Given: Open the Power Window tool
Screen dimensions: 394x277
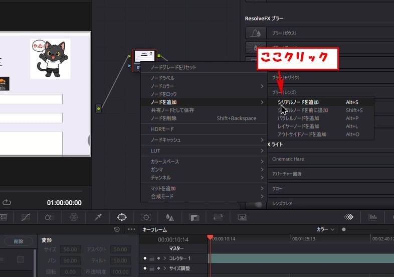Looking at the screenshot, I should (122, 217).
